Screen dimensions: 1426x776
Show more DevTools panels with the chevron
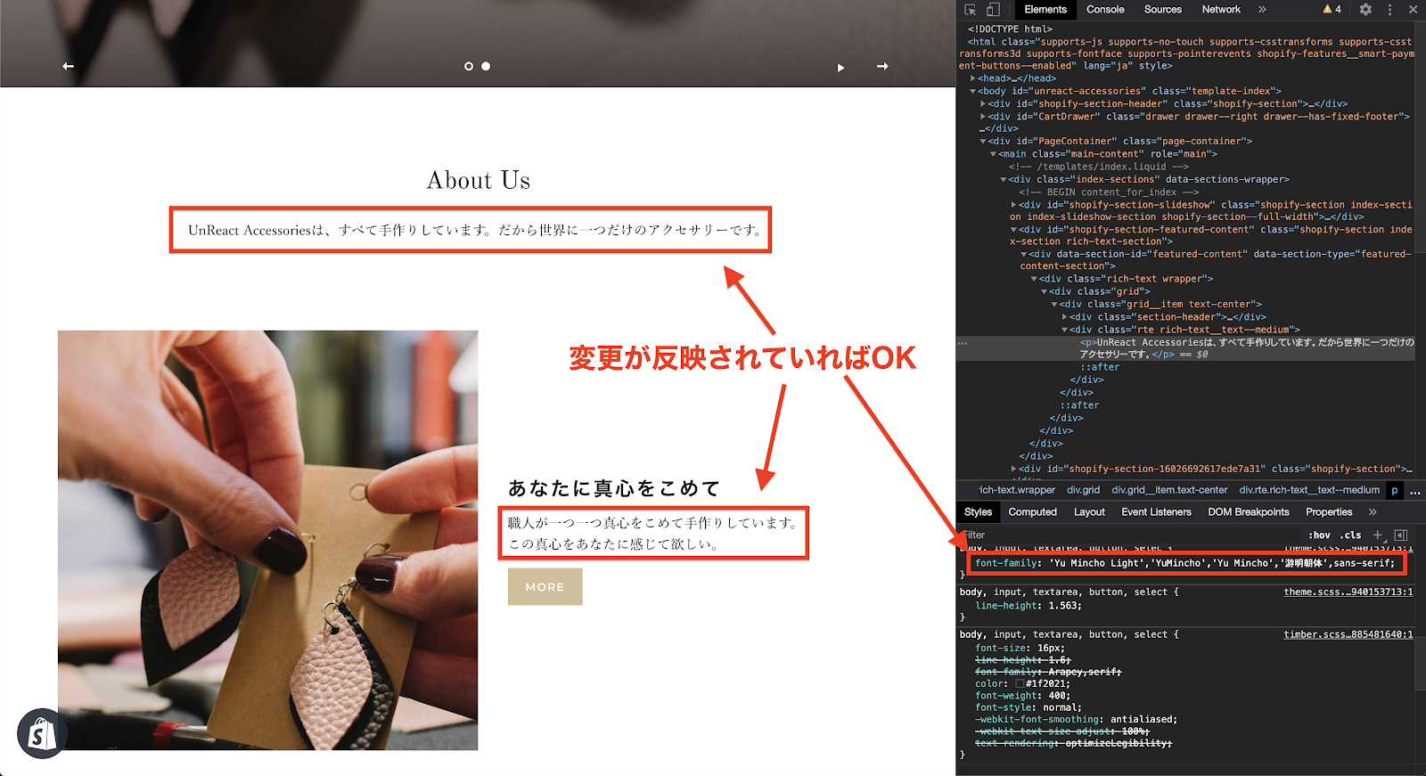pos(1262,10)
